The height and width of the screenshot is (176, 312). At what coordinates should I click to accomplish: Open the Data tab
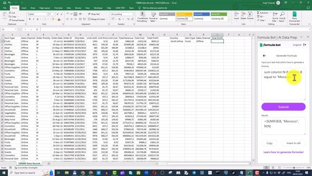click(69, 8)
